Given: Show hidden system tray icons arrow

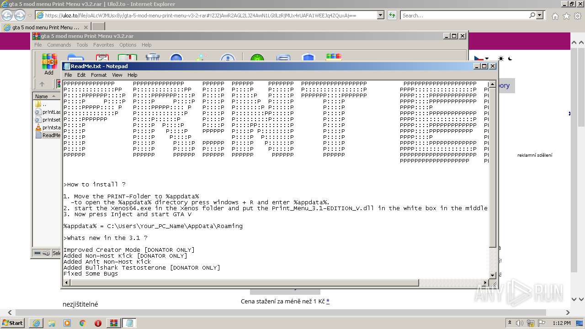Looking at the screenshot, I should pyautogui.click(x=510, y=323).
